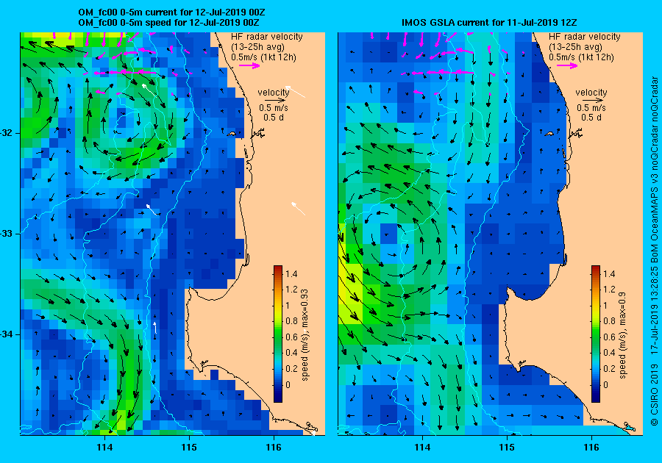Click the magenta HF radar reference arrow on left map

click(249, 65)
